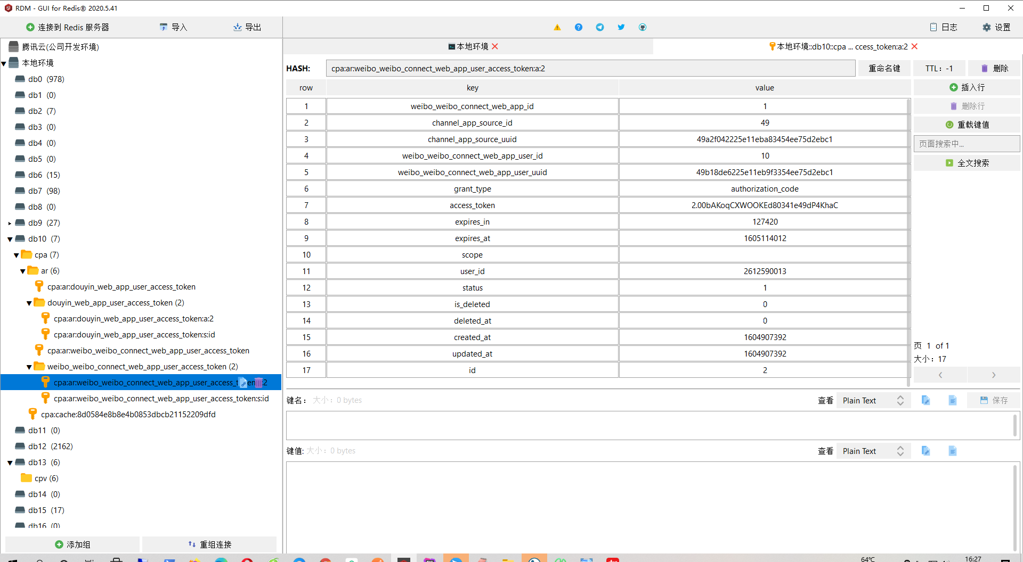The image size is (1023, 562).
Task: Close the db10 cpa access_token tab
Action: [x=915, y=47]
